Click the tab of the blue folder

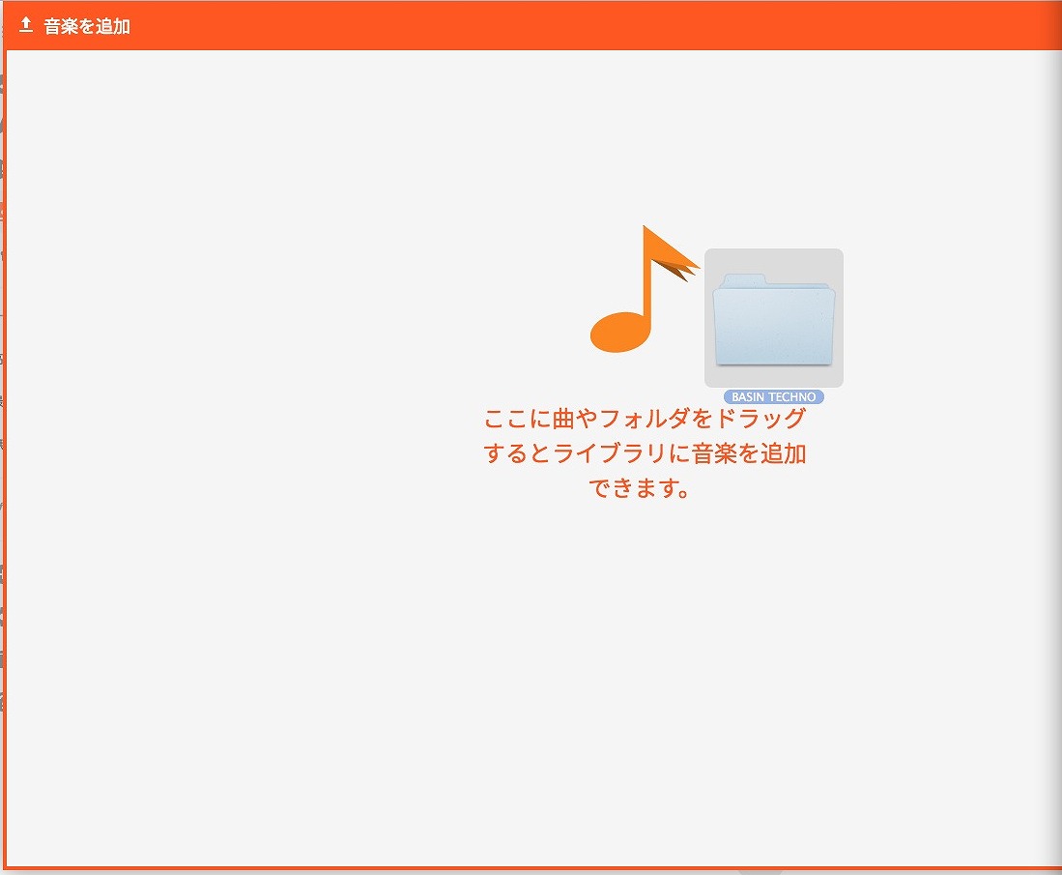(x=739, y=280)
